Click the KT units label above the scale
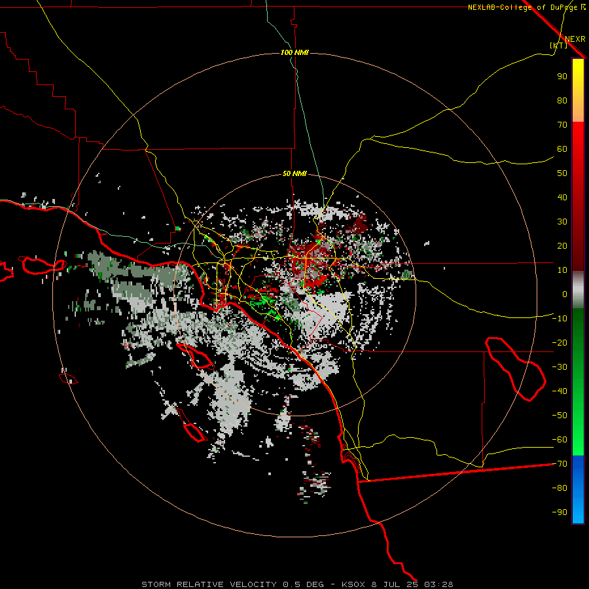 click(x=559, y=45)
